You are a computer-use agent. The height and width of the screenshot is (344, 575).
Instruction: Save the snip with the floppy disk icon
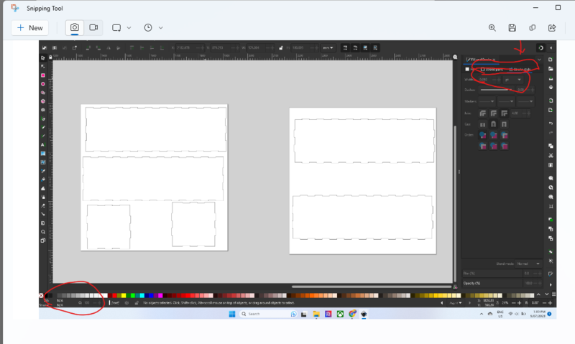coord(512,28)
